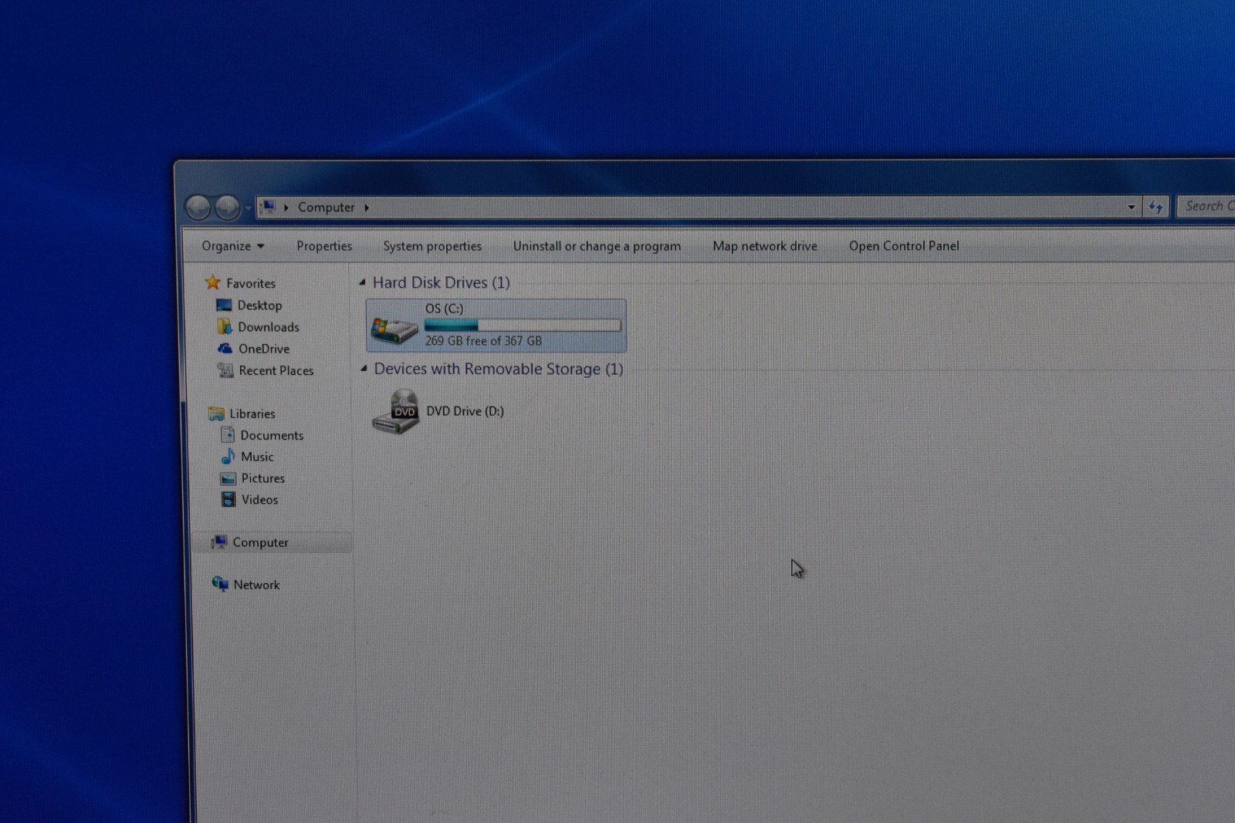Open OneDrive from the Favorites list
Image resolution: width=1235 pixels, height=823 pixels.
point(263,349)
